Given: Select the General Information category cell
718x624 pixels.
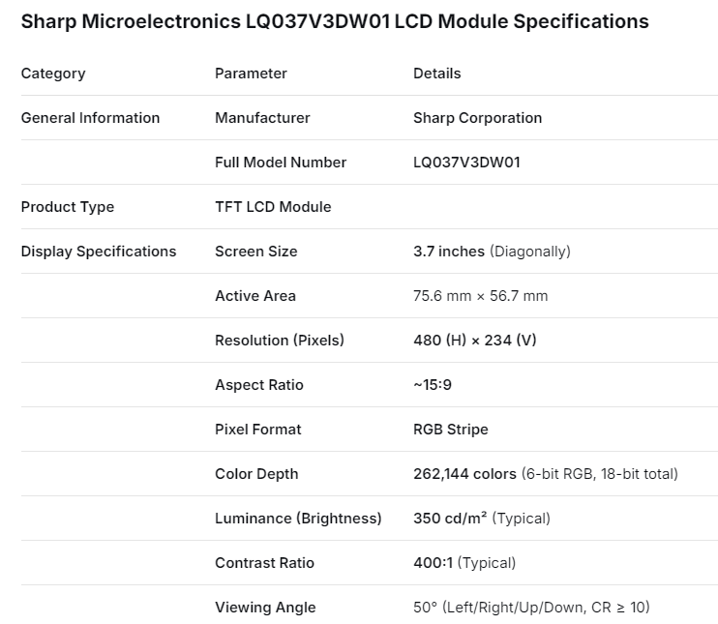Looking at the screenshot, I should coord(90,118).
